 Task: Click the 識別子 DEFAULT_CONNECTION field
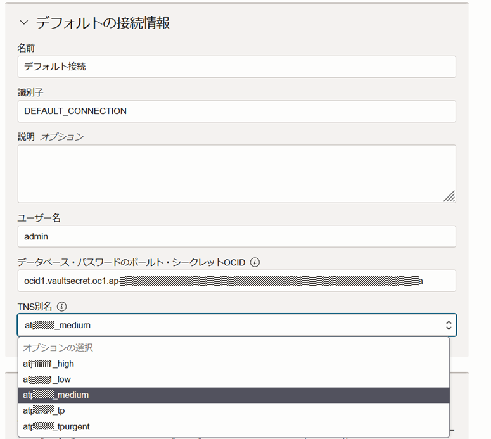(237, 111)
